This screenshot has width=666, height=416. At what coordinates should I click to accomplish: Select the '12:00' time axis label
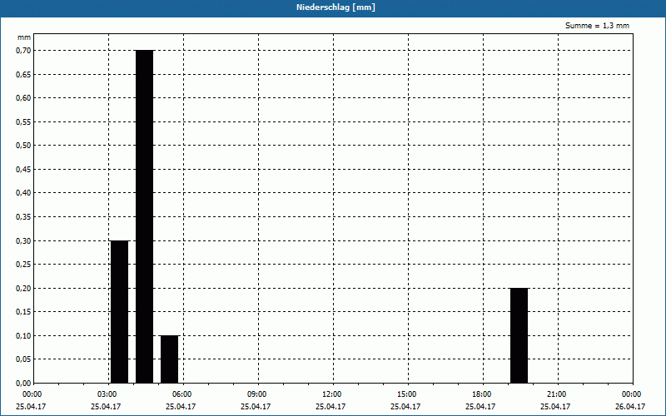pyautogui.click(x=332, y=394)
